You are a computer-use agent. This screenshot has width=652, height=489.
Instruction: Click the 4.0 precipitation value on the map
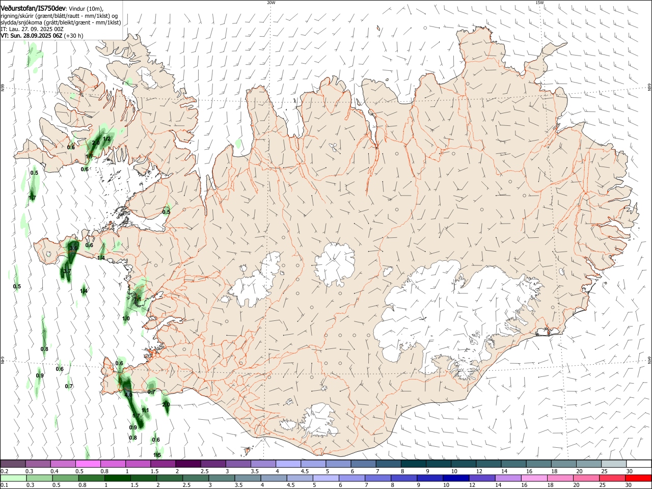[x=128, y=395]
